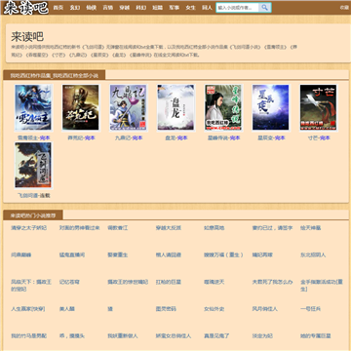Screen dimensions: 351x351
Task: Open the 对面的男神看过来 novel link
Action: pos(79,228)
